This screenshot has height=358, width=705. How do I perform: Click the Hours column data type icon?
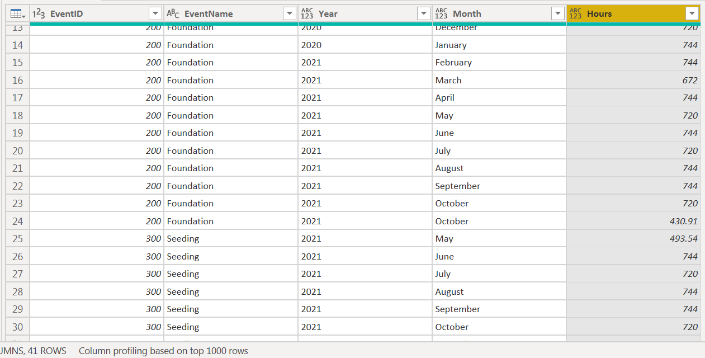pyautogui.click(x=575, y=14)
